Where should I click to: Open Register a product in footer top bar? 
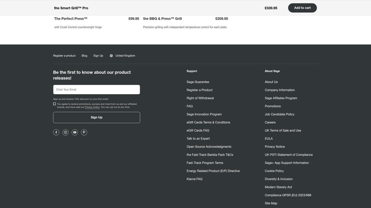coord(64,56)
